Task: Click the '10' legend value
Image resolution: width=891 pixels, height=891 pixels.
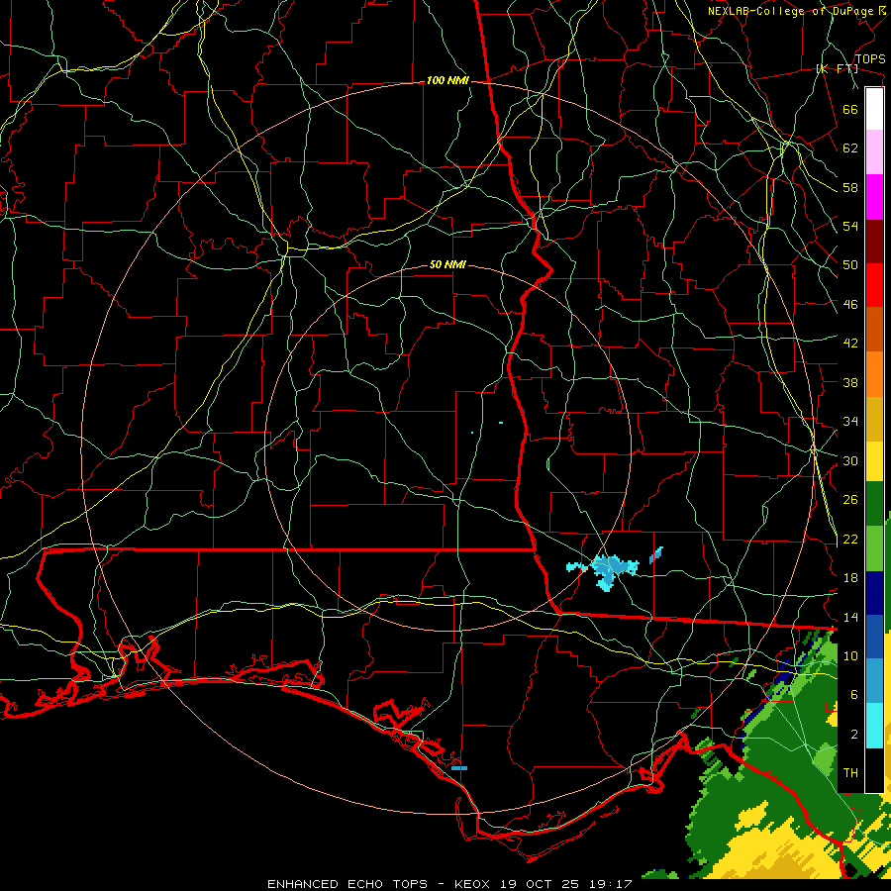Action: point(850,656)
